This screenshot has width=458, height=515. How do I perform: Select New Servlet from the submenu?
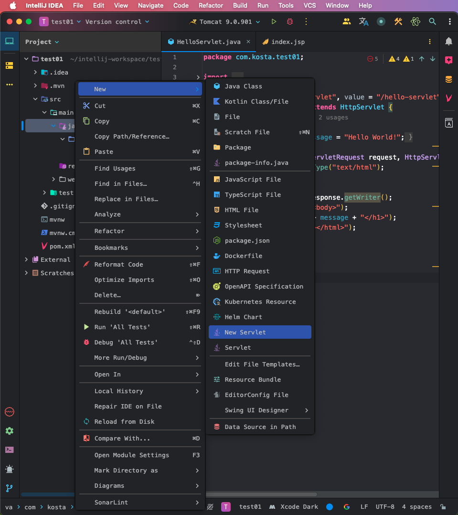click(260, 332)
